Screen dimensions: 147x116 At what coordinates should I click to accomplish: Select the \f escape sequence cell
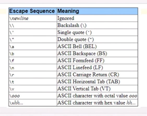pyautogui.click(x=33, y=61)
